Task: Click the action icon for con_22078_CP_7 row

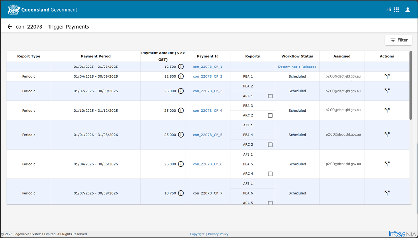Action: (387, 193)
